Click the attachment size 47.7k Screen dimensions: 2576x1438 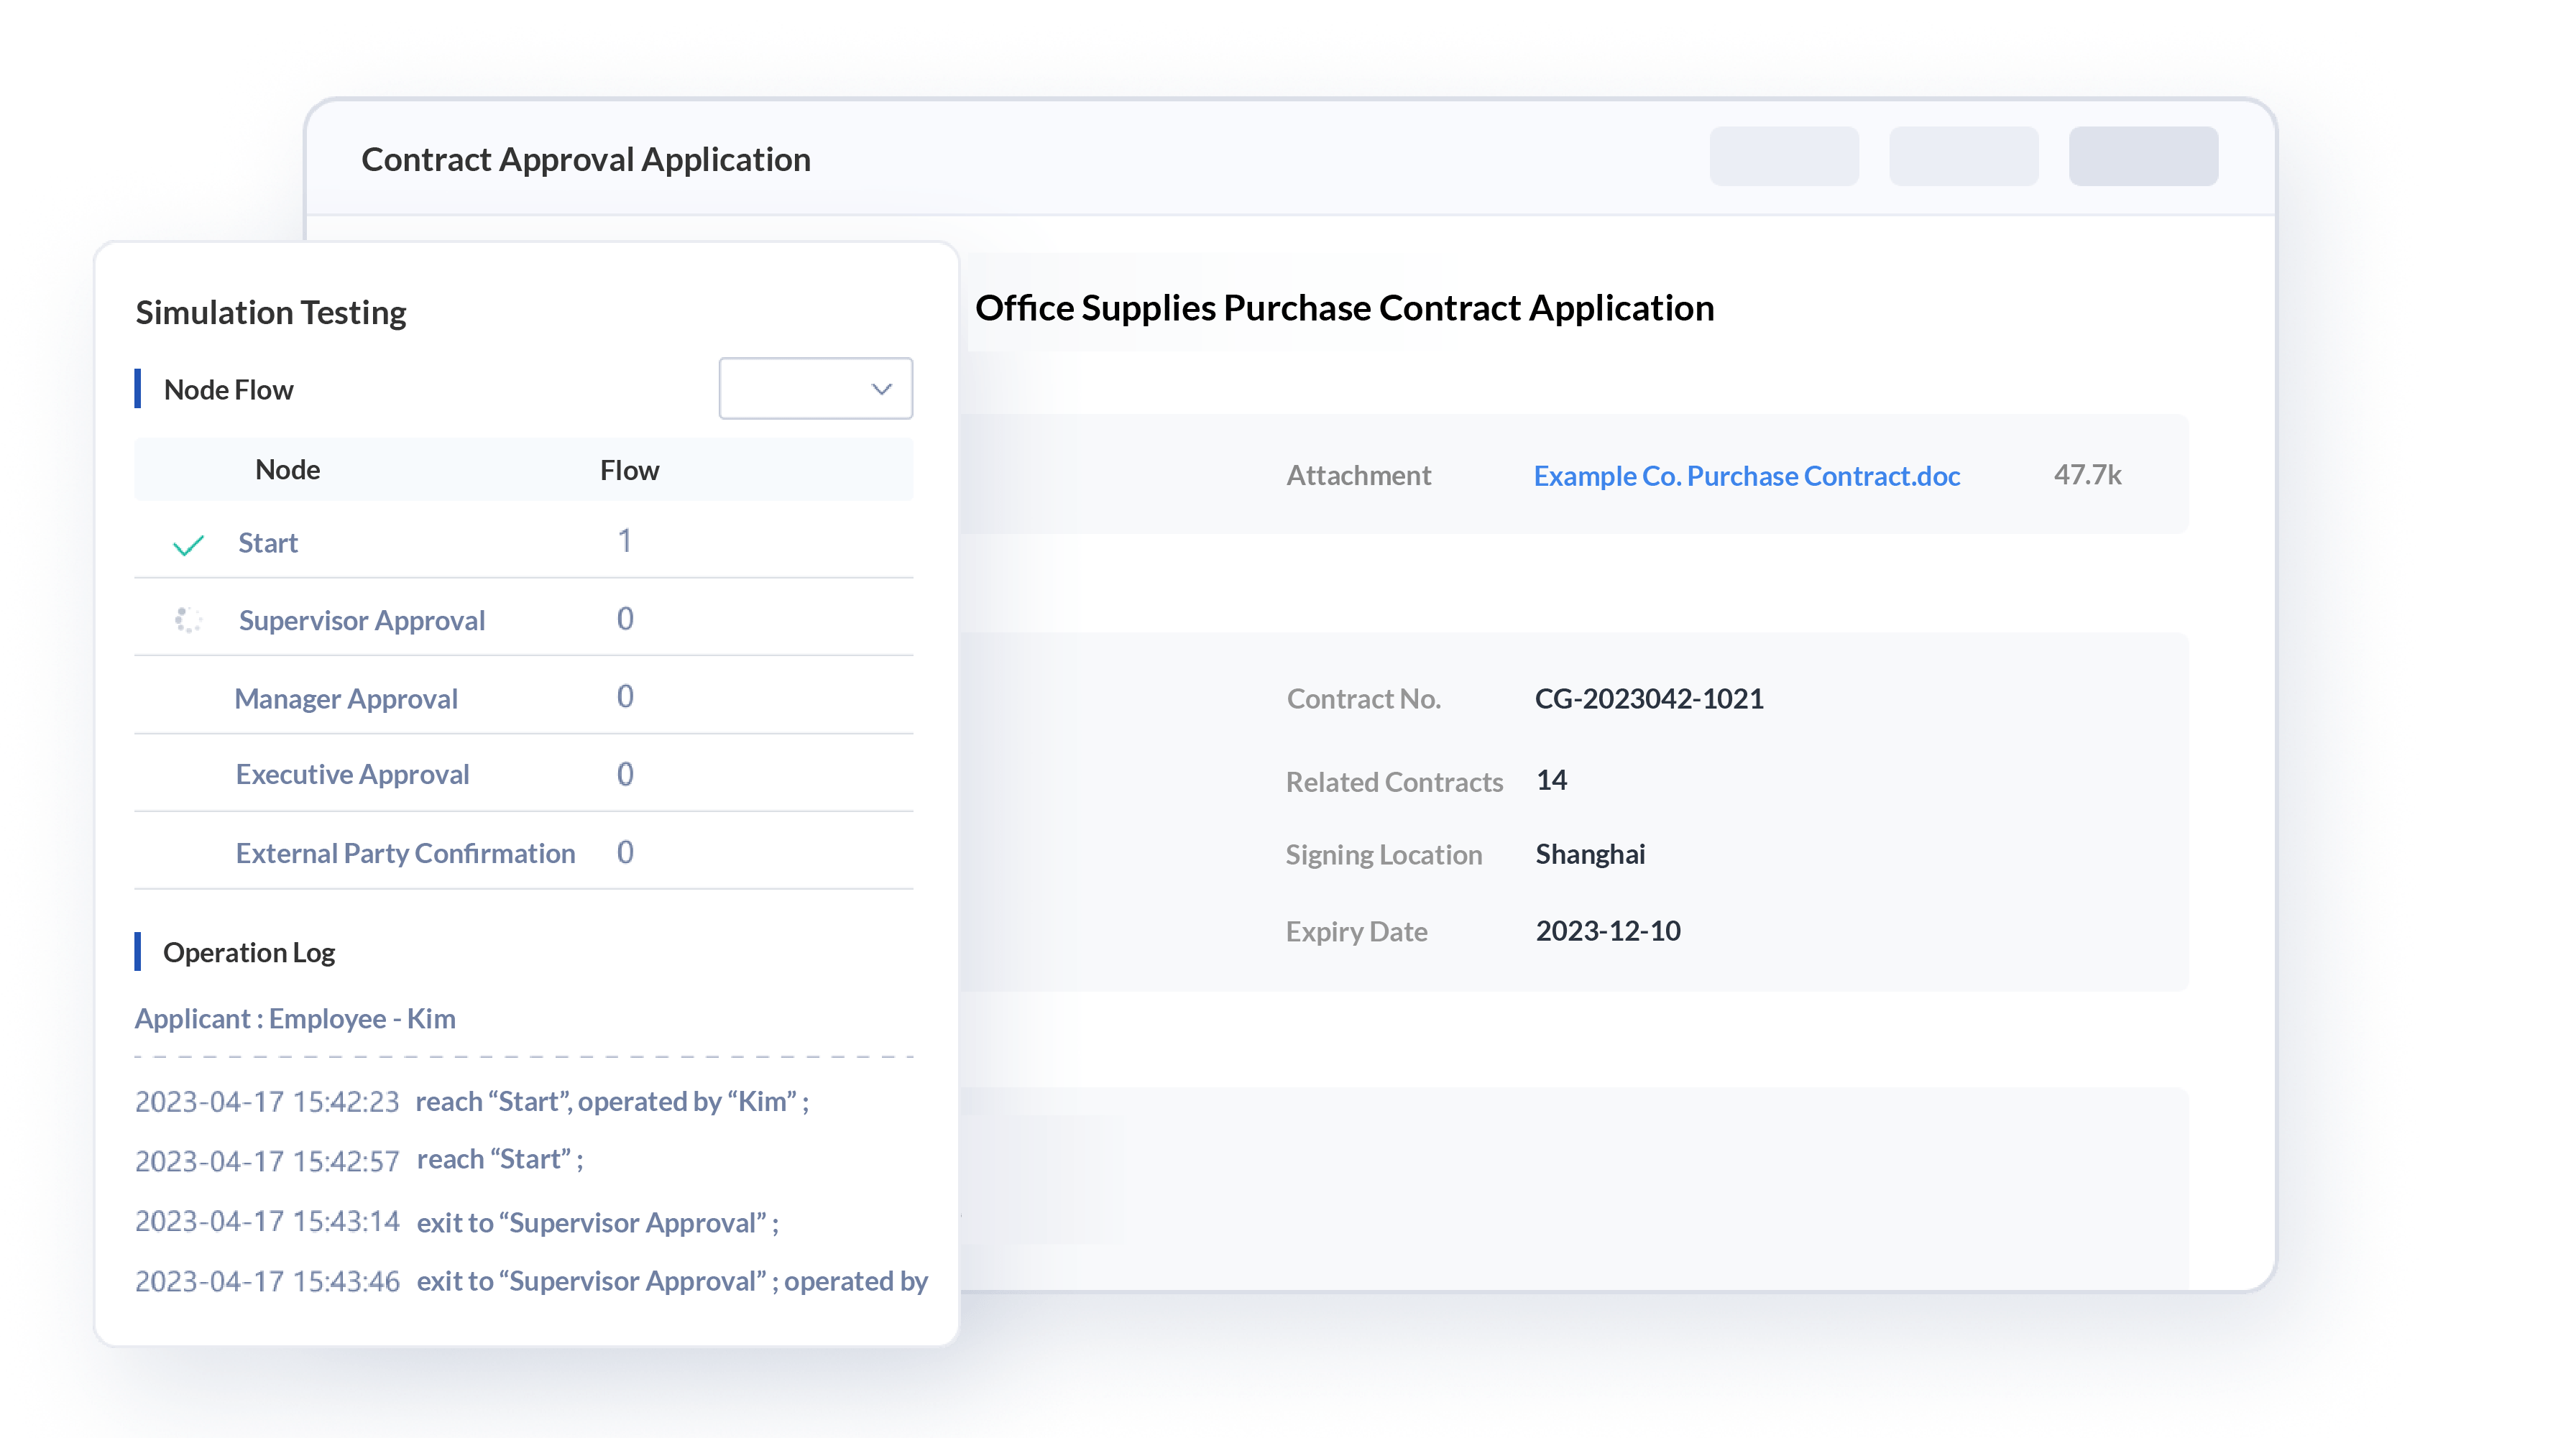tap(2087, 474)
